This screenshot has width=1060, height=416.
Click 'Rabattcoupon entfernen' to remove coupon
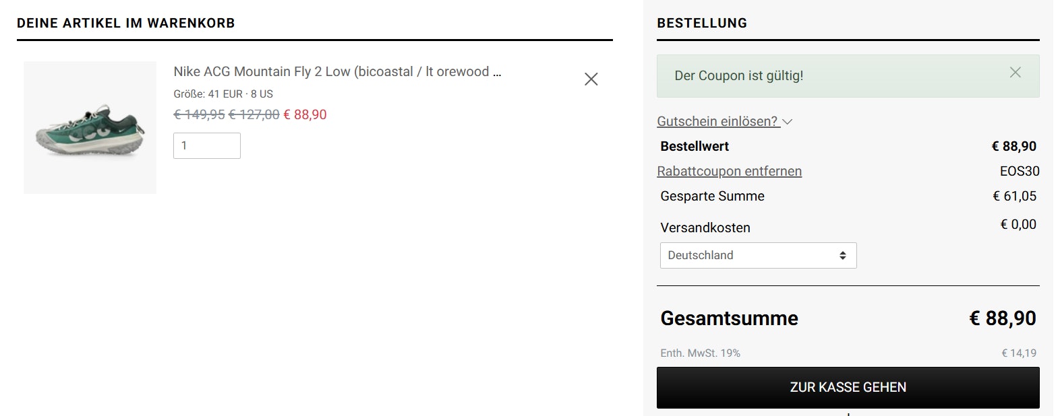[729, 172]
